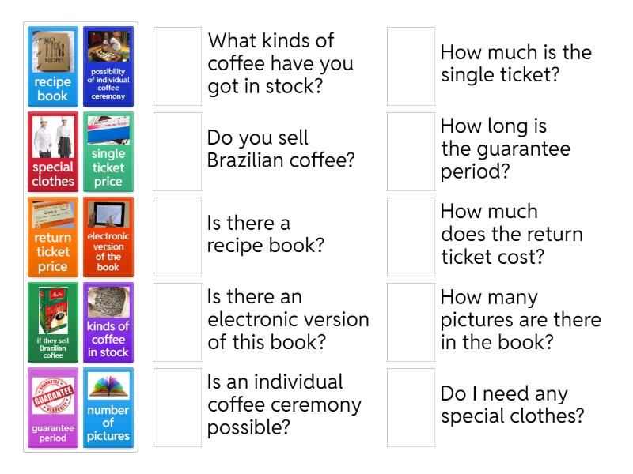Click empty slot next to 'Is there a recipe book?'

pos(177,237)
